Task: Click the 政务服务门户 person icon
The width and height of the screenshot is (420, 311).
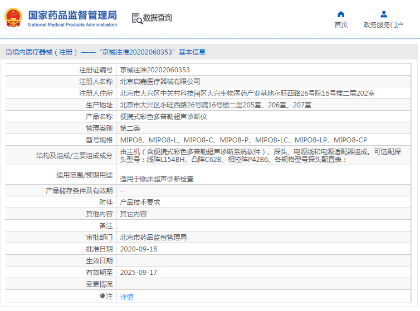Action: pos(384,14)
